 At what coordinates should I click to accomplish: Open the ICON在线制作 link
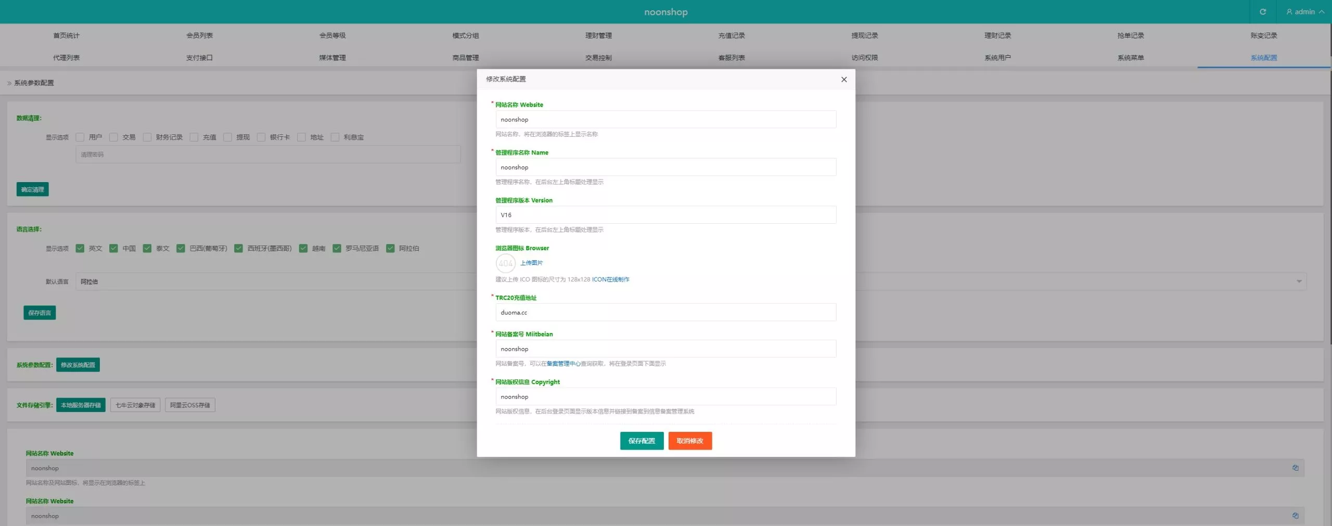(x=610, y=279)
